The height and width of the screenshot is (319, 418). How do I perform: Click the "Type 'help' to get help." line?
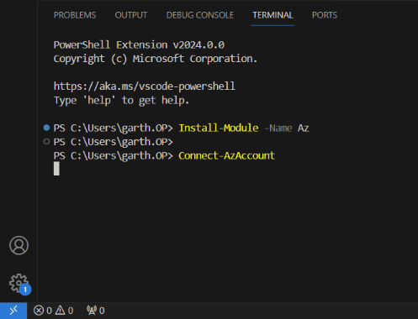click(x=121, y=100)
